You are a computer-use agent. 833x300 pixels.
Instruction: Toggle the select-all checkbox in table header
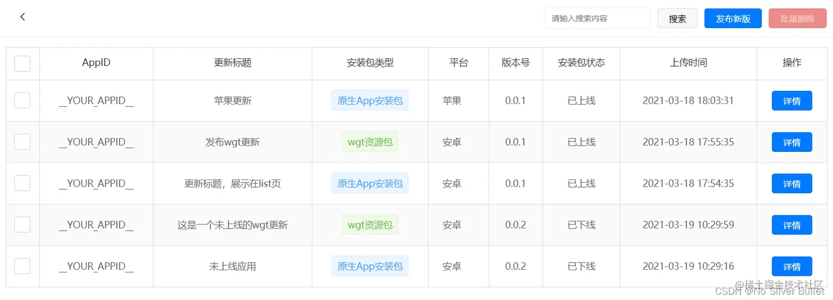pyautogui.click(x=23, y=64)
